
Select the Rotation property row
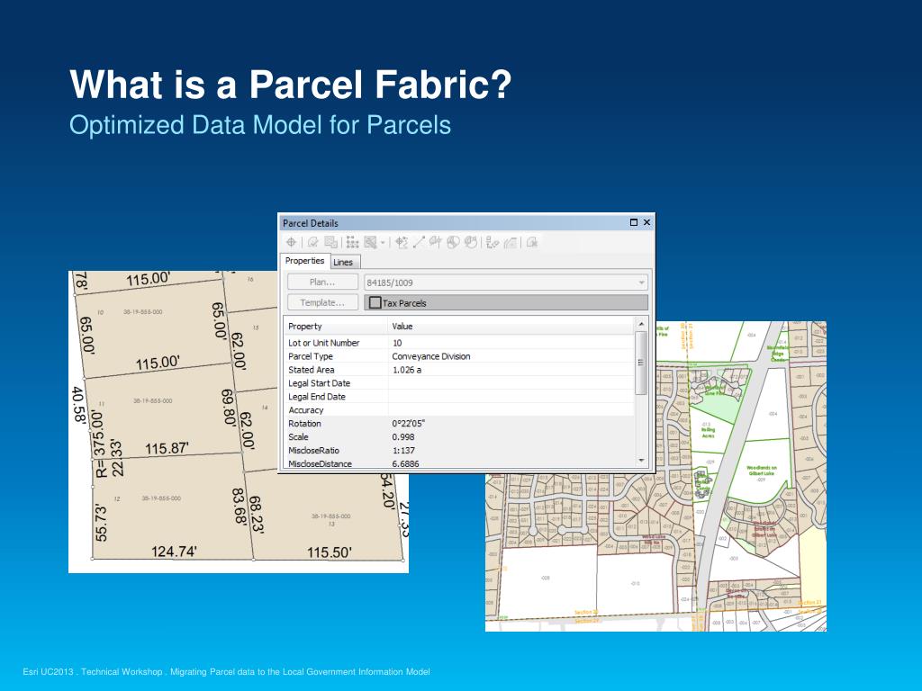(x=459, y=424)
